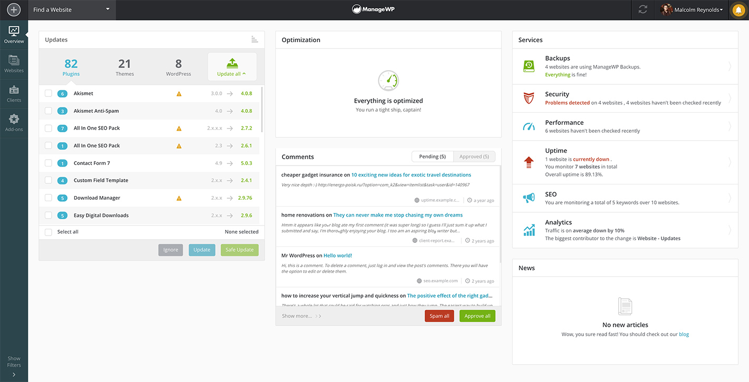Image resolution: width=749 pixels, height=382 pixels.
Task: Expand the Security service chevron
Action: tap(730, 98)
